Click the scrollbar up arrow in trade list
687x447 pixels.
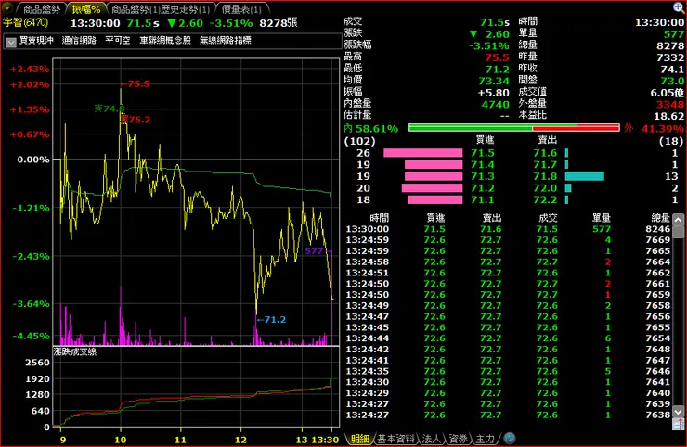[x=678, y=220]
